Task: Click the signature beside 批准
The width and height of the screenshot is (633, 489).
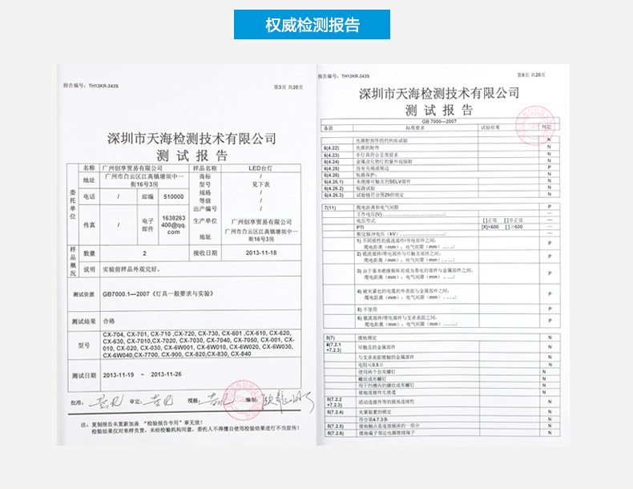Action: [x=107, y=402]
